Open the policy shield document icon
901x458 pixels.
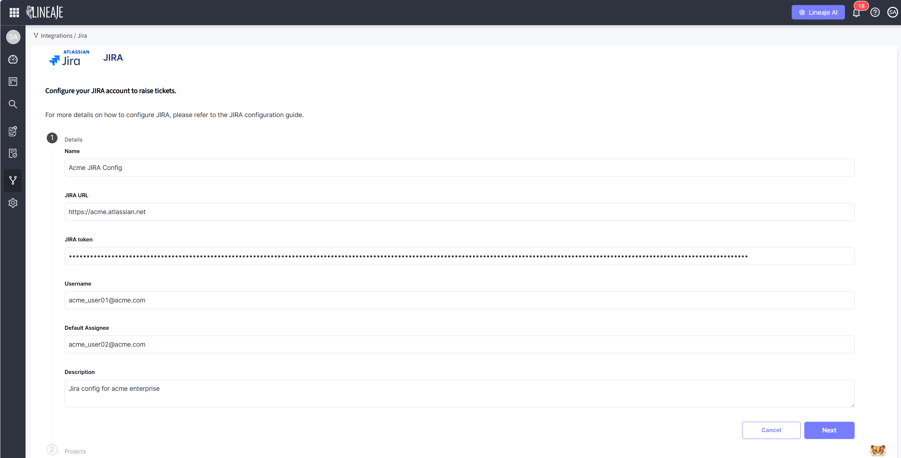click(x=13, y=154)
